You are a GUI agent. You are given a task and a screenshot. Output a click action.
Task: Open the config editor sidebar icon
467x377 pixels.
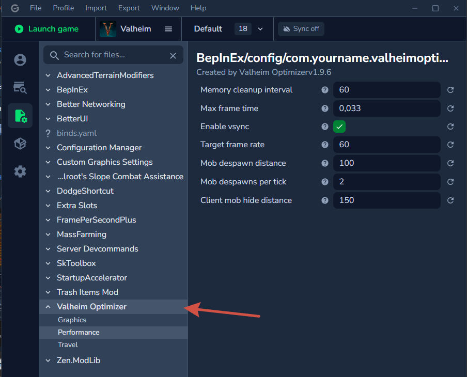[x=20, y=116]
